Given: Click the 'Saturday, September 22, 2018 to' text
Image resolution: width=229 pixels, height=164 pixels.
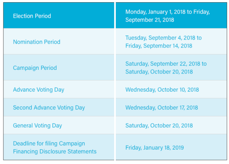Looking at the screenshot, I should 166,64.
